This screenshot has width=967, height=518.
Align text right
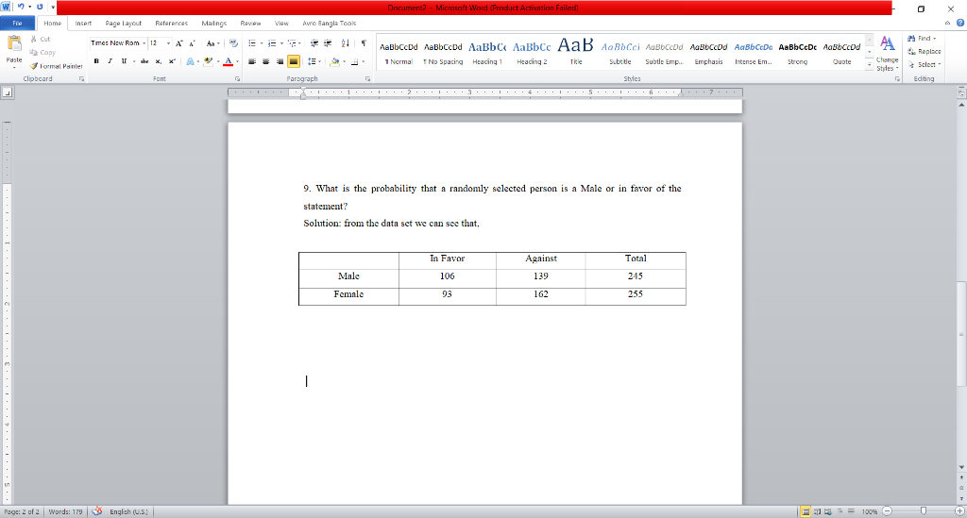coord(280,61)
